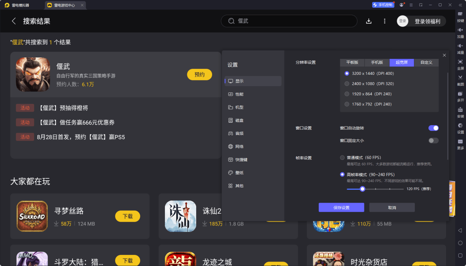Click 保存设置 to save settings

coord(341,207)
